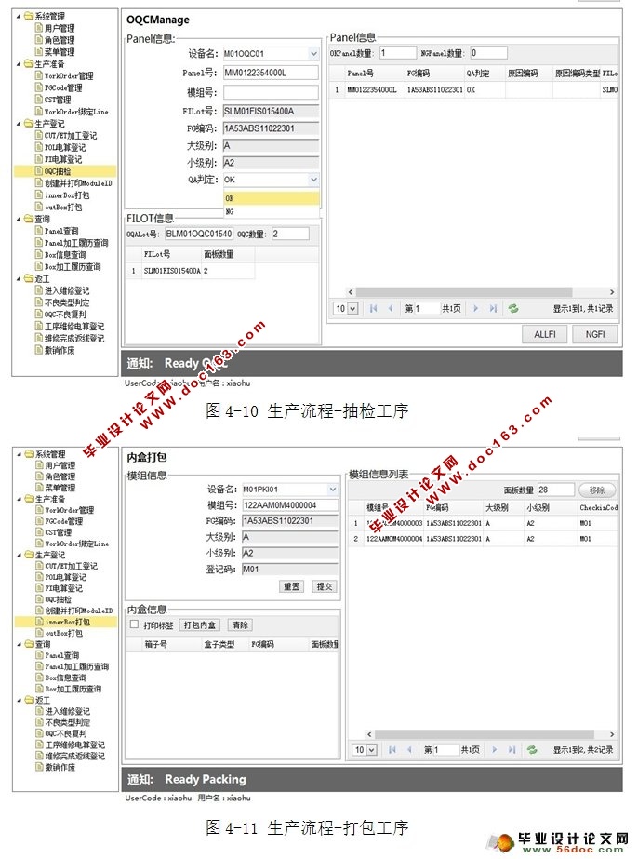Click the 清除 button
The width and height of the screenshot is (638, 859).
point(240,625)
